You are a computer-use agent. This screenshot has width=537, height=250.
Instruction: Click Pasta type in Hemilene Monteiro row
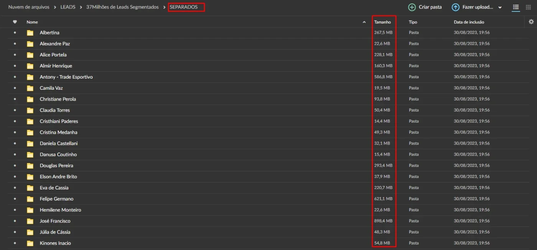click(413, 210)
